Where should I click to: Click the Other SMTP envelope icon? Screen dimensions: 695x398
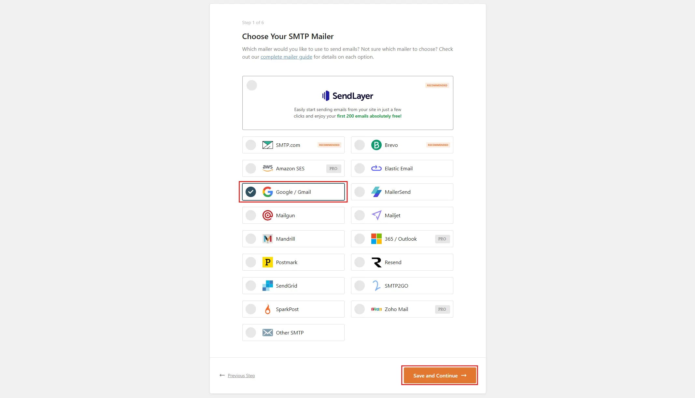click(267, 333)
